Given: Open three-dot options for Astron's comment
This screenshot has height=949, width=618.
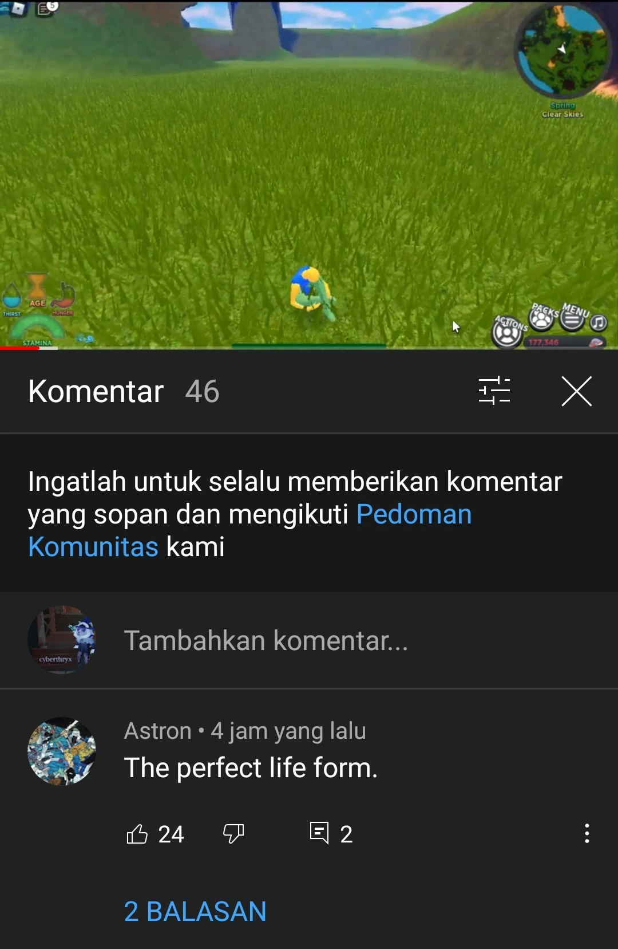Looking at the screenshot, I should [x=587, y=833].
